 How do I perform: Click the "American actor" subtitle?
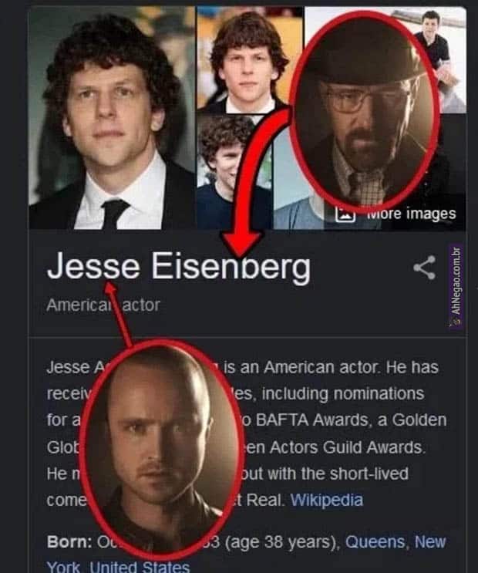103,305
